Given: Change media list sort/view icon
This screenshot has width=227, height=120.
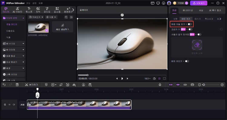Looking at the screenshot, I should click(71, 17).
